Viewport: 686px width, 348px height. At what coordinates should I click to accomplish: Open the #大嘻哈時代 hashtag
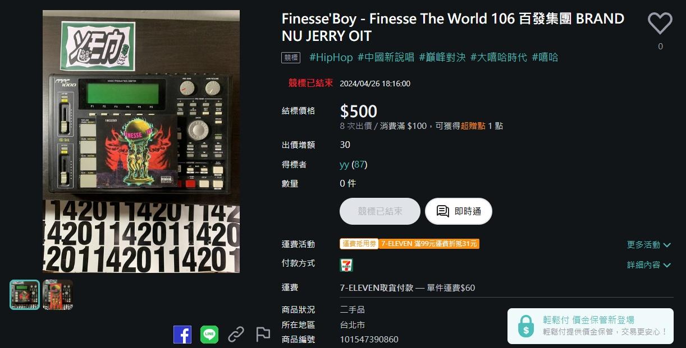click(x=499, y=57)
